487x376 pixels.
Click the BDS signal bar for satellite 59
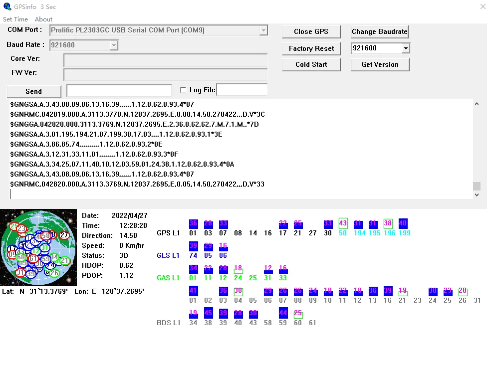[283, 313]
